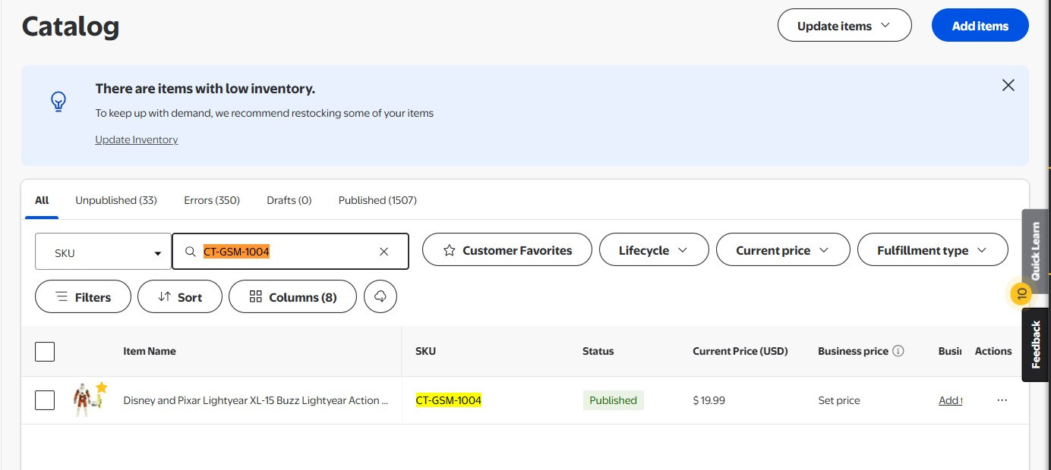Open the SKU search type dropdown

[103, 252]
